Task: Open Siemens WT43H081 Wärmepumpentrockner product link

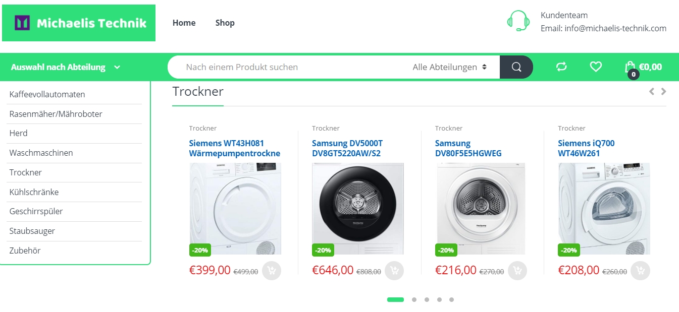Action: (235, 148)
